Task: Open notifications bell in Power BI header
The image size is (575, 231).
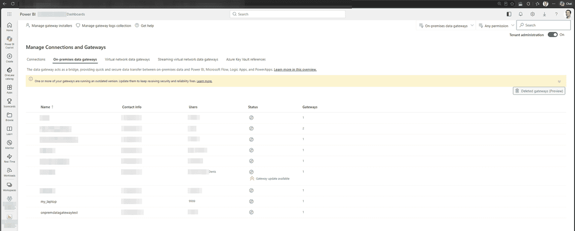Action: click(x=521, y=14)
